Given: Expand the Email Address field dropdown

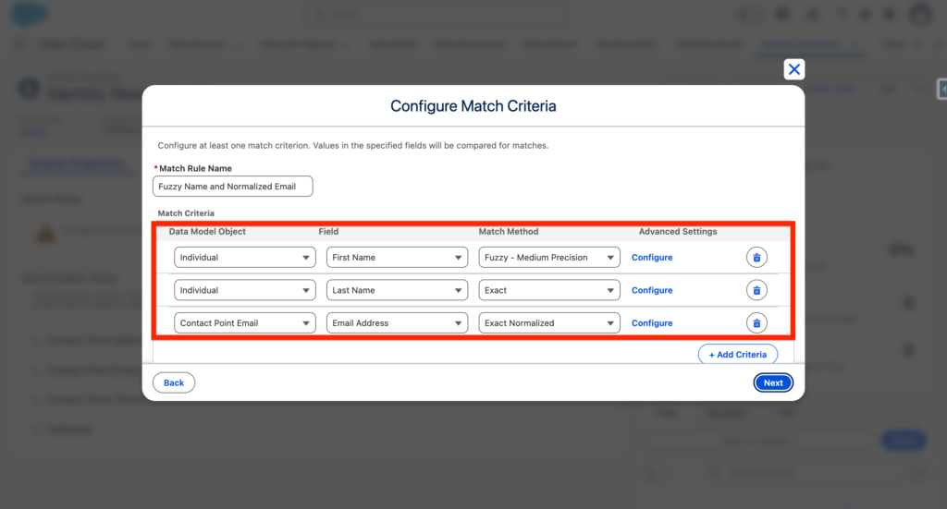Looking at the screenshot, I should [397, 323].
